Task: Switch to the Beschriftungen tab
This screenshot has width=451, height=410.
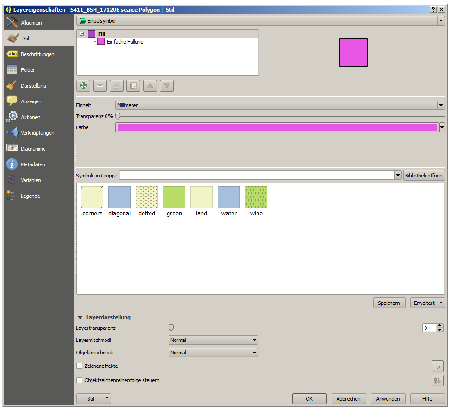Action: tap(37, 54)
